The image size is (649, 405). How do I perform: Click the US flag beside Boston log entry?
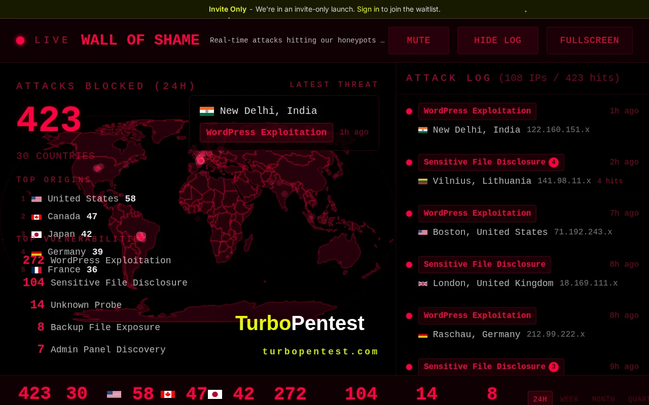pyautogui.click(x=423, y=232)
